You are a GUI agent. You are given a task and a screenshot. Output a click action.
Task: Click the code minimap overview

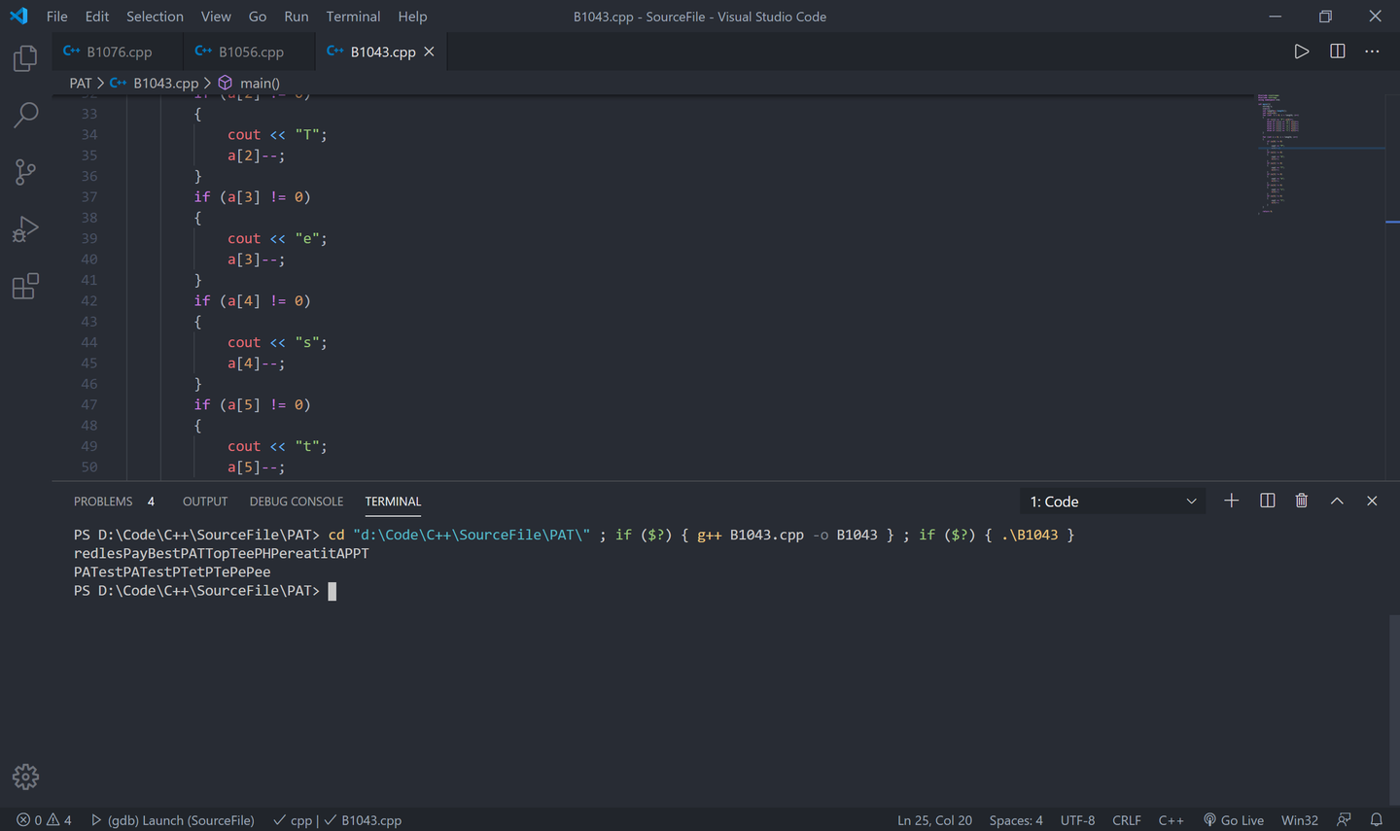pyautogui.click(x=1319, y=155)
